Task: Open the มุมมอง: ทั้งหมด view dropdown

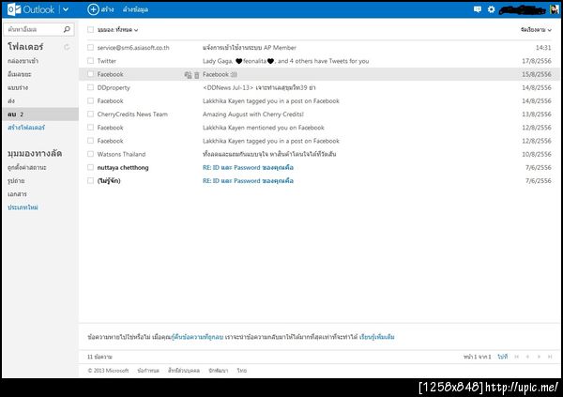Action: coord(118,30)
